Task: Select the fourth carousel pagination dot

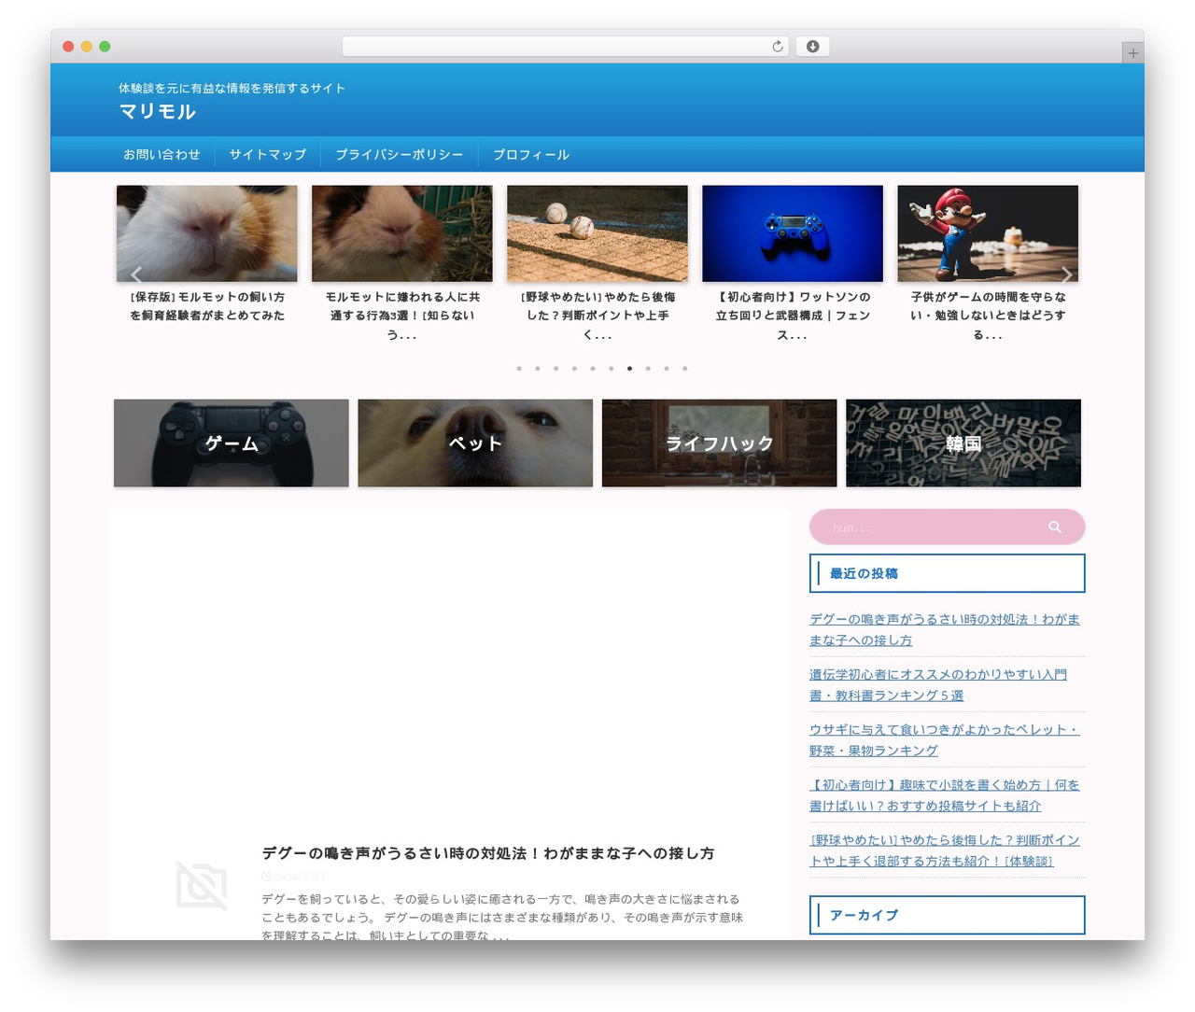Action: 574,369
